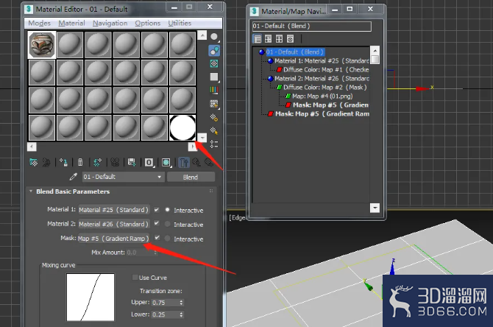Uncheck the Mask enable checkbox
Screen dimensions: 493x327
157,238
